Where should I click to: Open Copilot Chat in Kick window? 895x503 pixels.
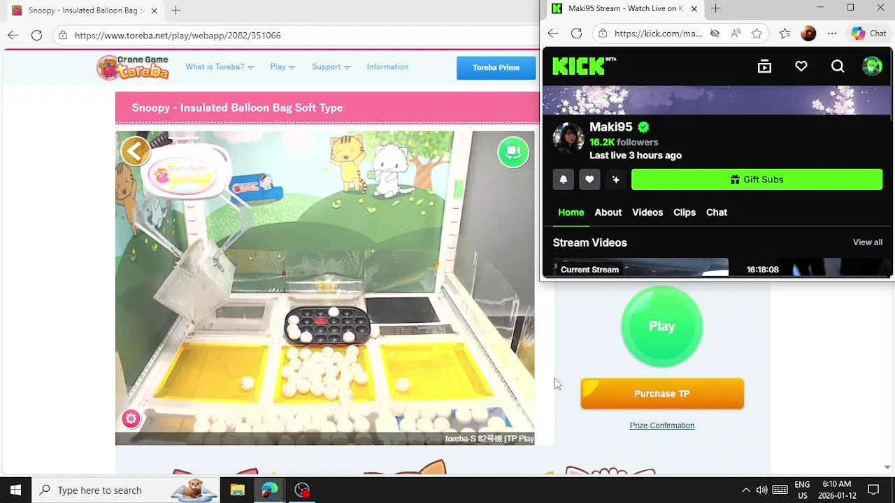click(x=868, y=34)
